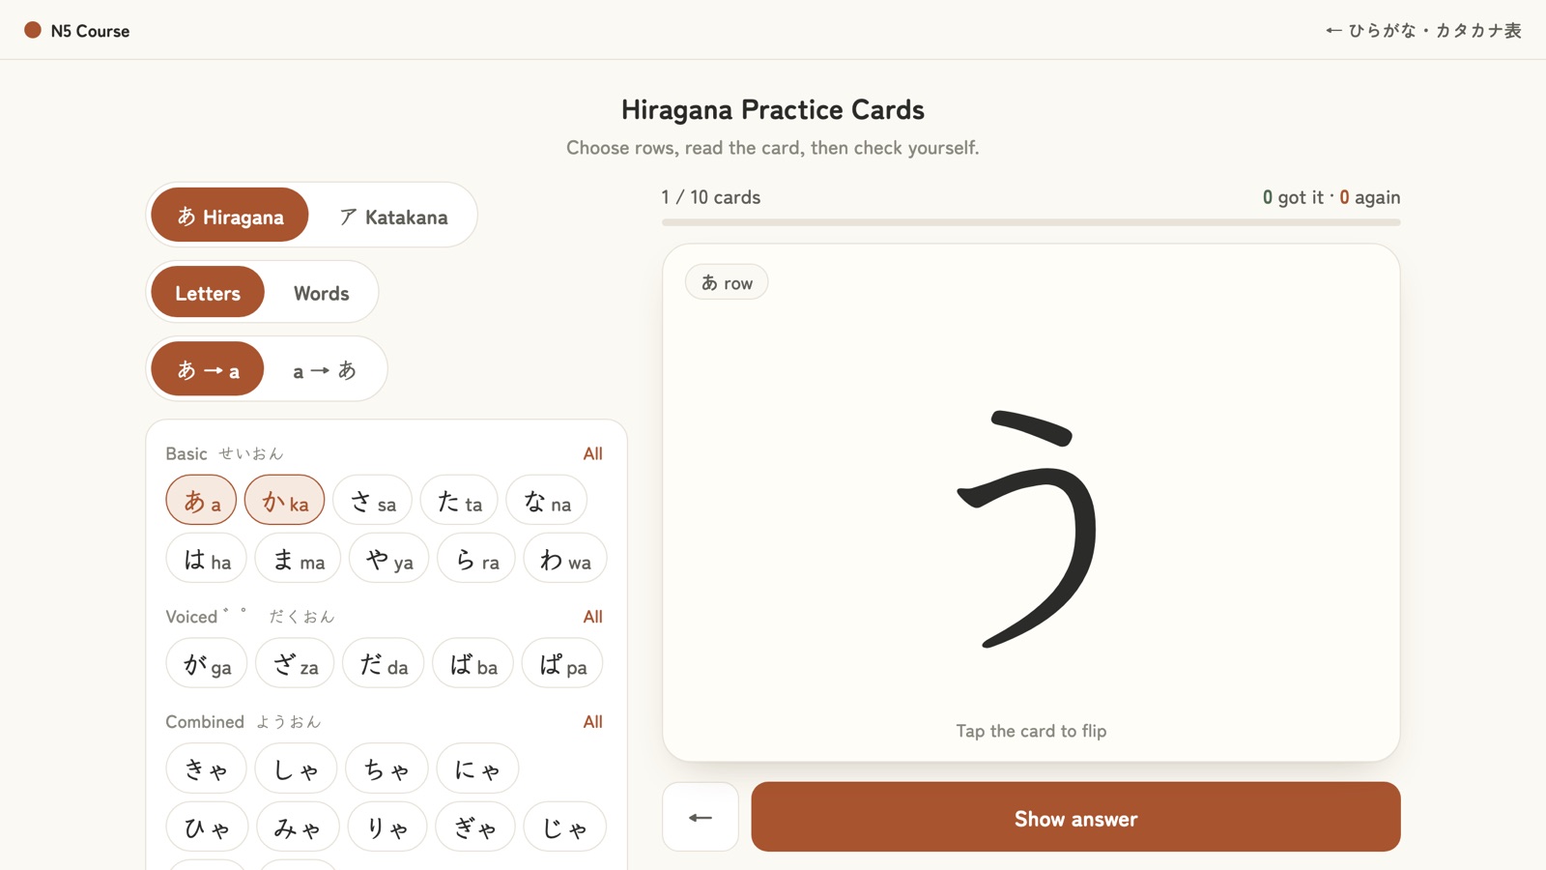This screenshot has height=870, width=1546.
Task: Choose the a → あ direction
Action: [x=325, y=369]
